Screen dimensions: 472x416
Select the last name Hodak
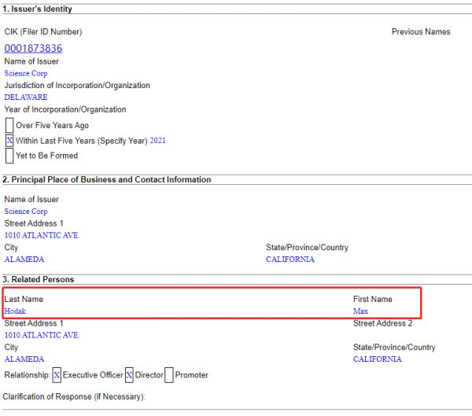point(15,311)
